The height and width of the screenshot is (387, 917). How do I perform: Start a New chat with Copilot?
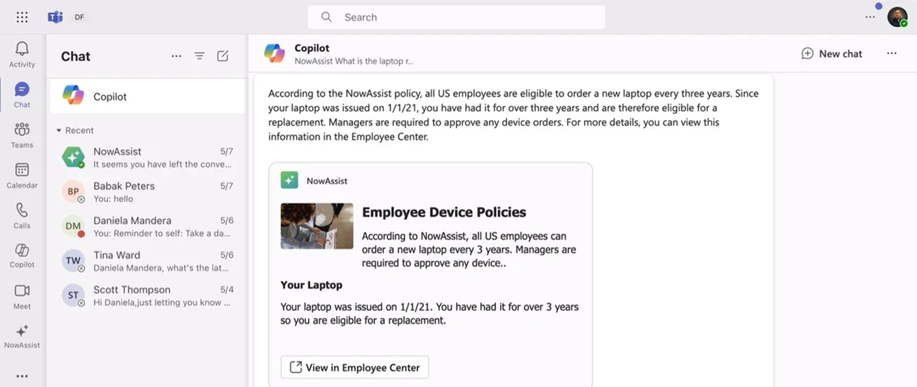click(831, 53)
